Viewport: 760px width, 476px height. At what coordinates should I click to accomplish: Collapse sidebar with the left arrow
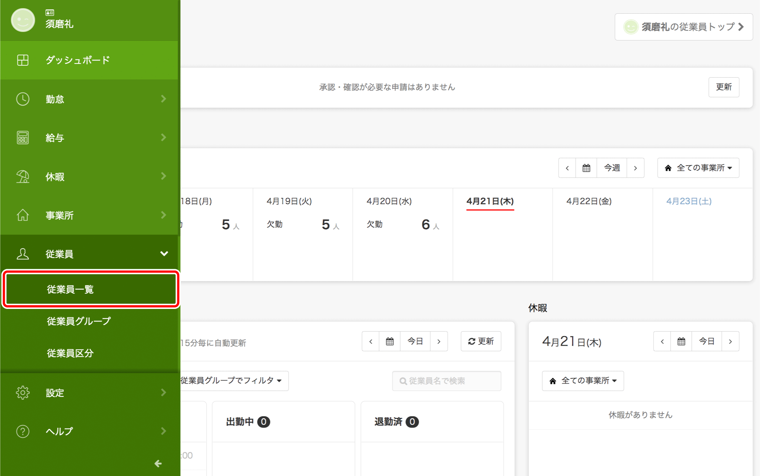158,463
